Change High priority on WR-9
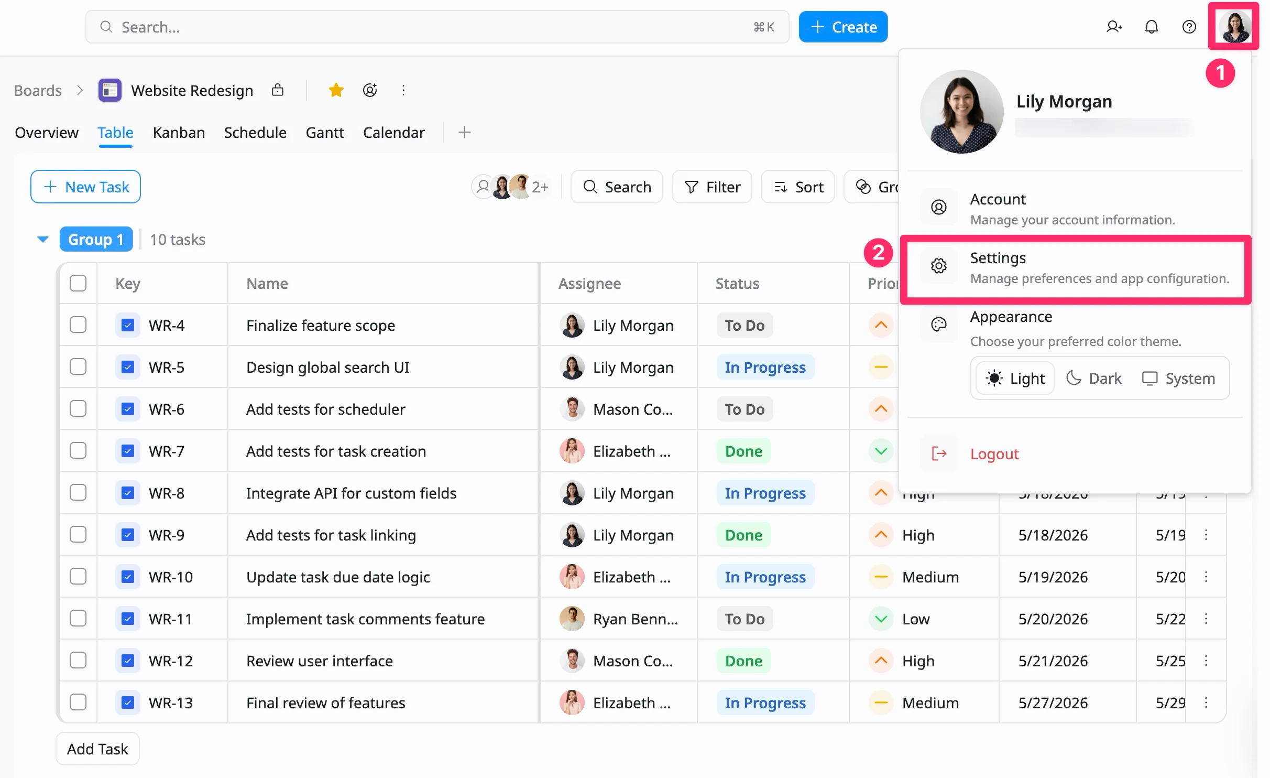The height and width of the screenshot is (778, 1270). 902,535
